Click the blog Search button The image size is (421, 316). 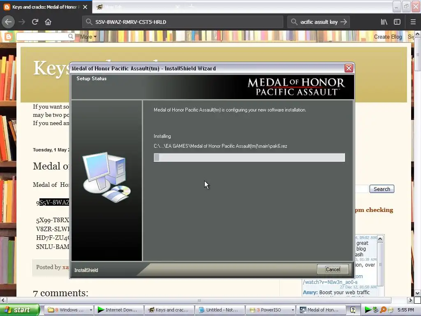[382, 189]
